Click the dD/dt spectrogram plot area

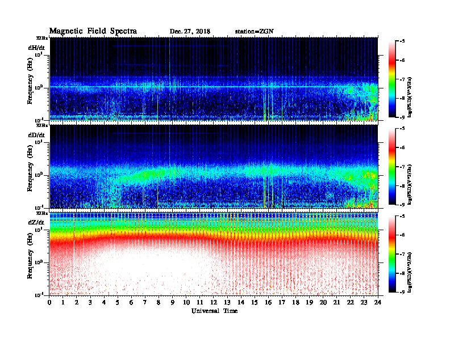214,166
